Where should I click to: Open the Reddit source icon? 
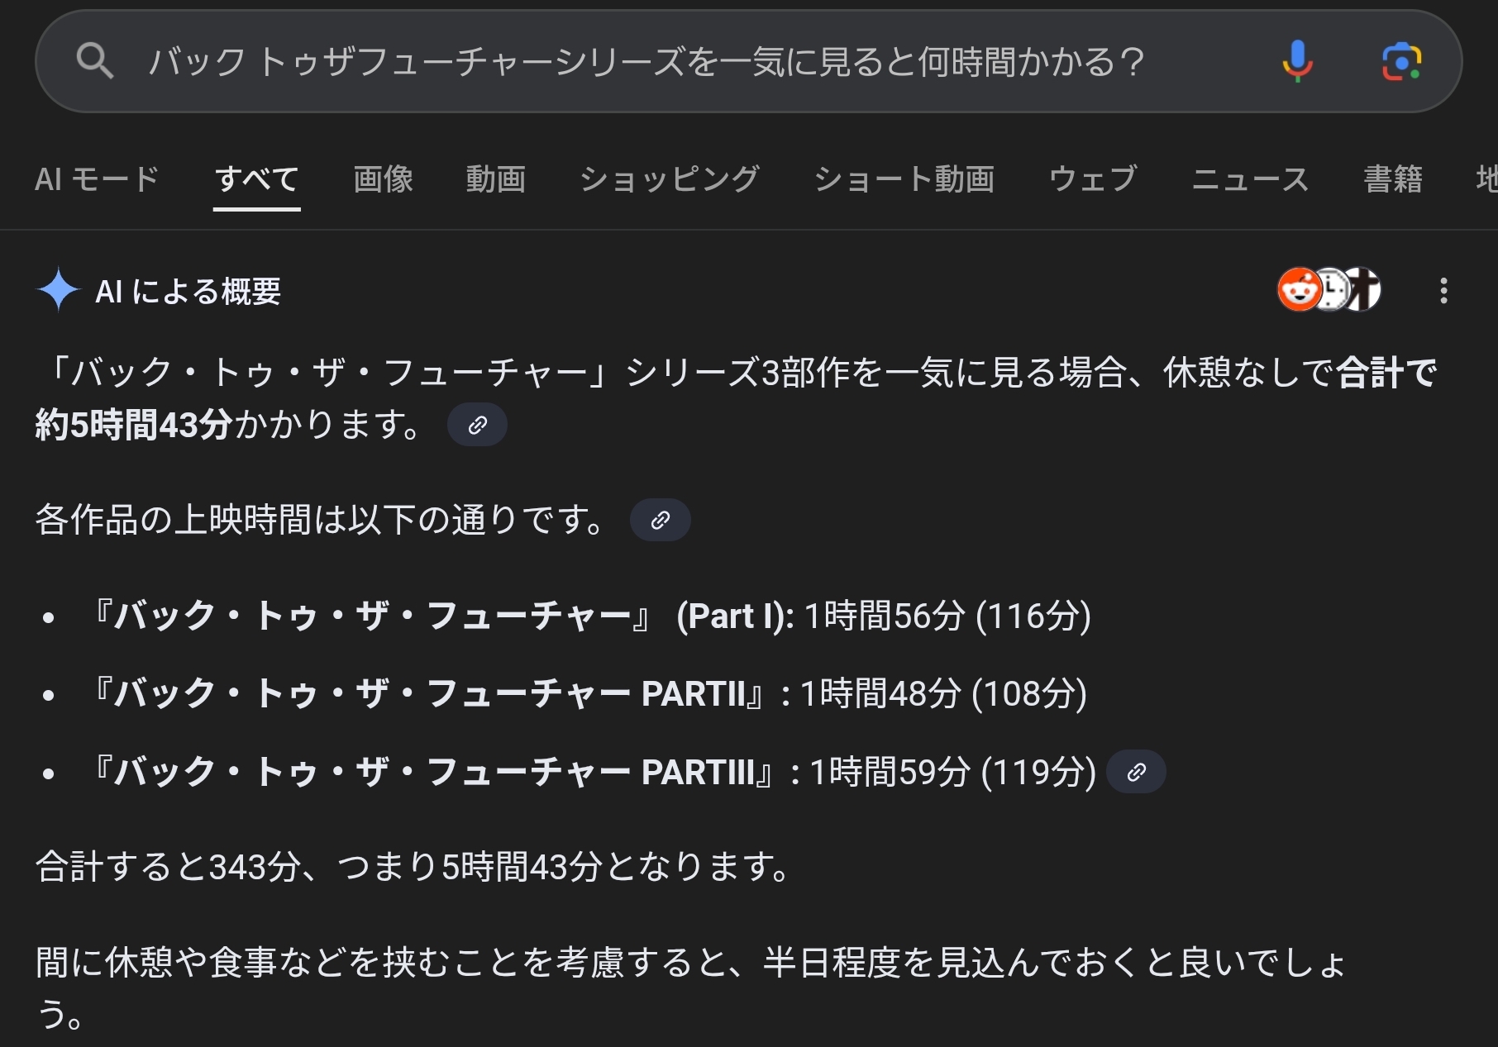click(x=1298, y=290)
